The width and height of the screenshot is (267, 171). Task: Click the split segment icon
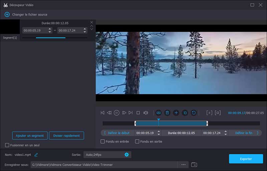tap(159, 113)
